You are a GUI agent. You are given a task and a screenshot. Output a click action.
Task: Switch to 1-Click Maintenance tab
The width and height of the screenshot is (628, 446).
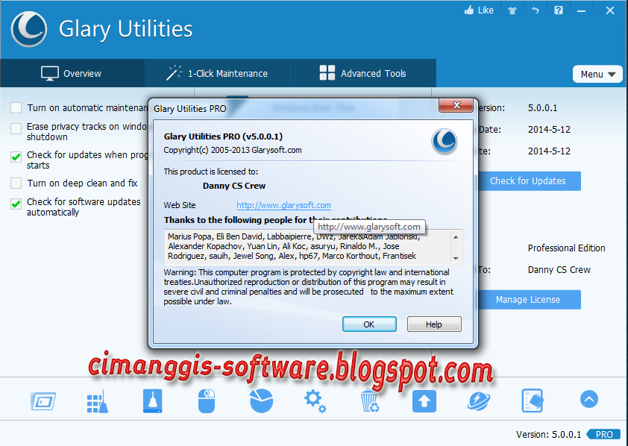coord(218,73)
